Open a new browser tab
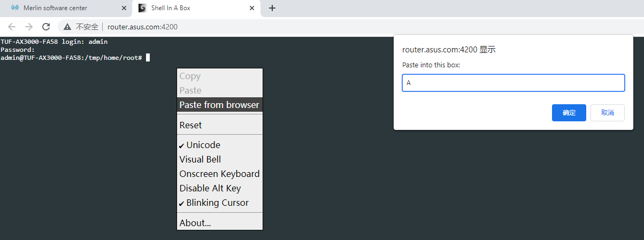 [272, 8]
